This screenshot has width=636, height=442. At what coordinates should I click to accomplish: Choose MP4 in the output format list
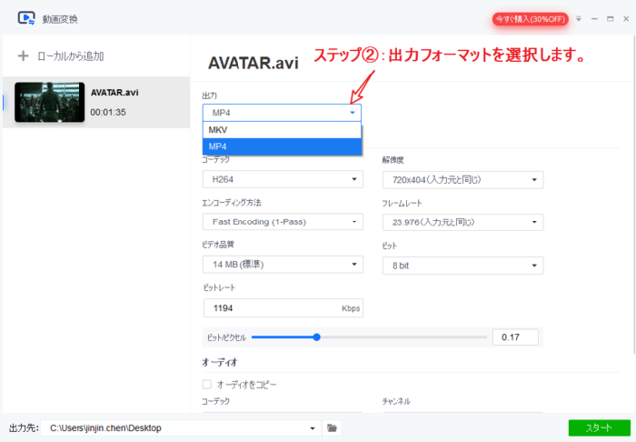click(281, 147)
